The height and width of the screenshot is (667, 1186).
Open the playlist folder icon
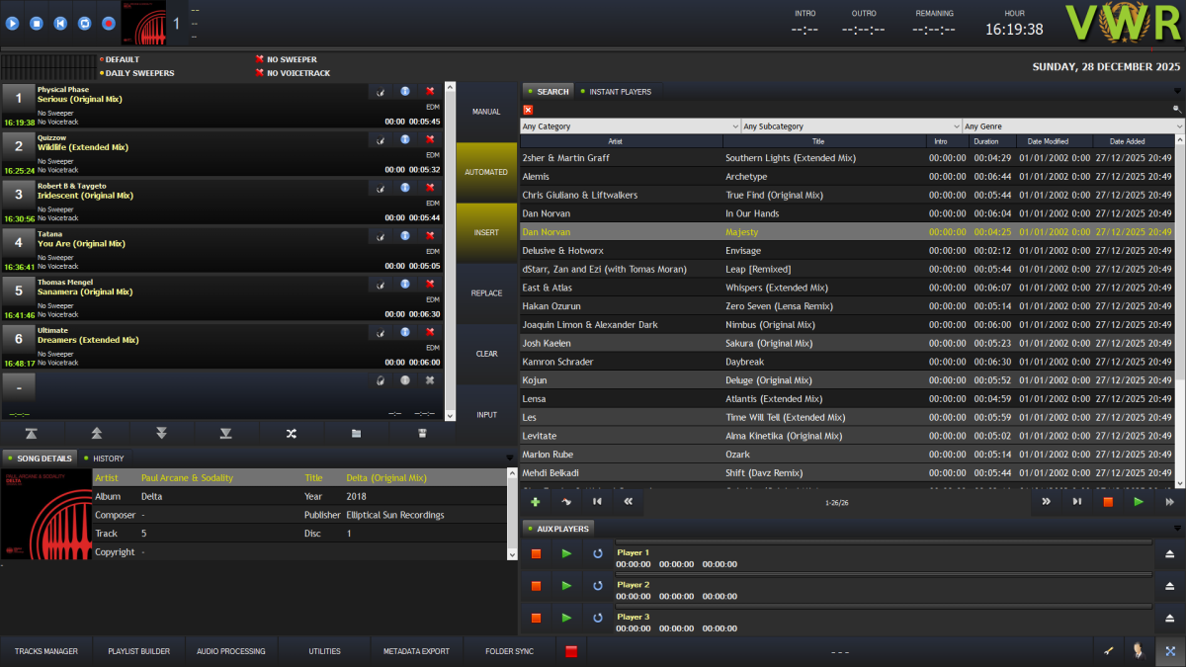356,433
